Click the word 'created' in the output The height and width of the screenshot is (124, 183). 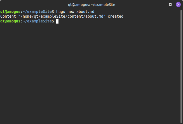(116, 17)
